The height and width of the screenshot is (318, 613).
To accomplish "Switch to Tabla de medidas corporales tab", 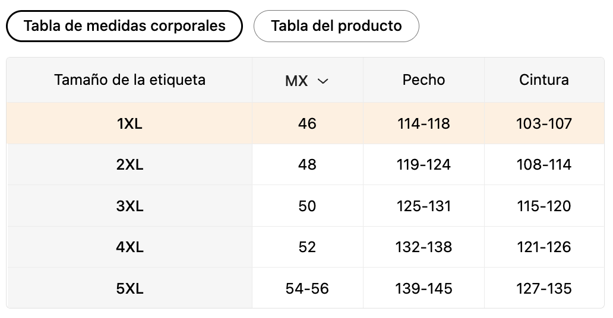I will 124,26.
